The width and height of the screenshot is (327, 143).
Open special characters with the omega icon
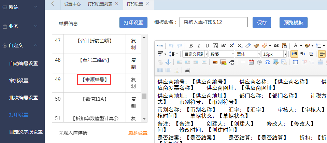[x=267, y=62]
